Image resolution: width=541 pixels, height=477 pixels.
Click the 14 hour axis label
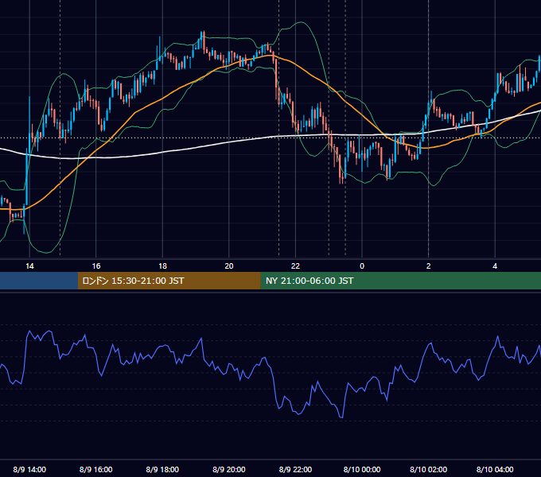pyautogui.click(x=29, y=266)
